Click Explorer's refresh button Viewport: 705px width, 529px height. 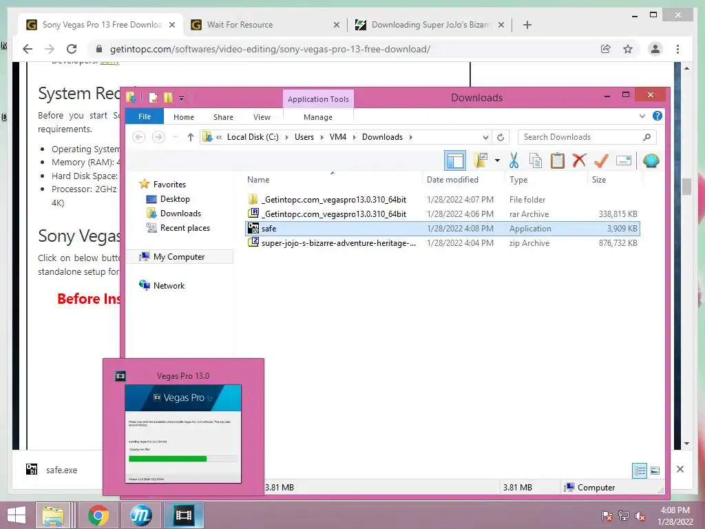click(x=501, y=137)
